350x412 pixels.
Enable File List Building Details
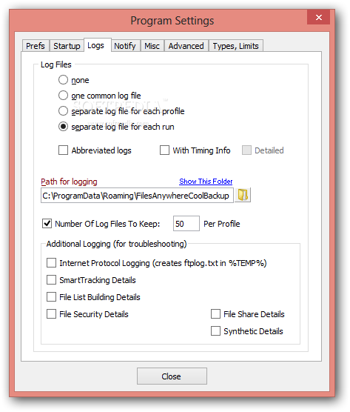[x=51, y=297]
